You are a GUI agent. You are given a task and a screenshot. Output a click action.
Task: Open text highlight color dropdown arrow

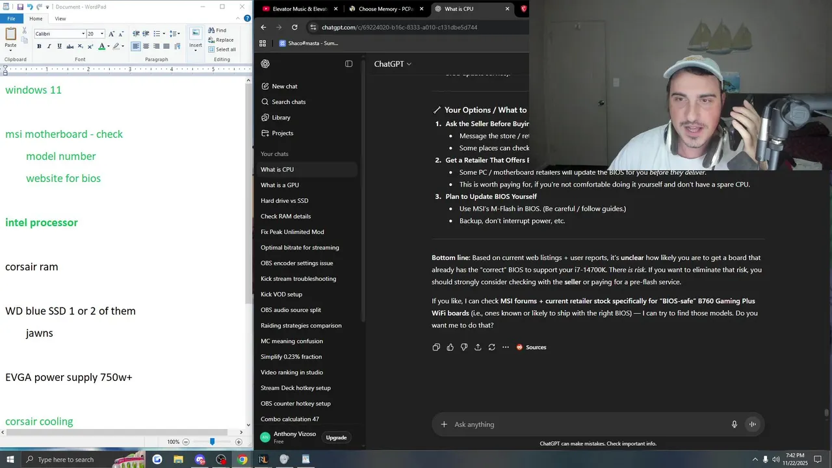point(123,46)
